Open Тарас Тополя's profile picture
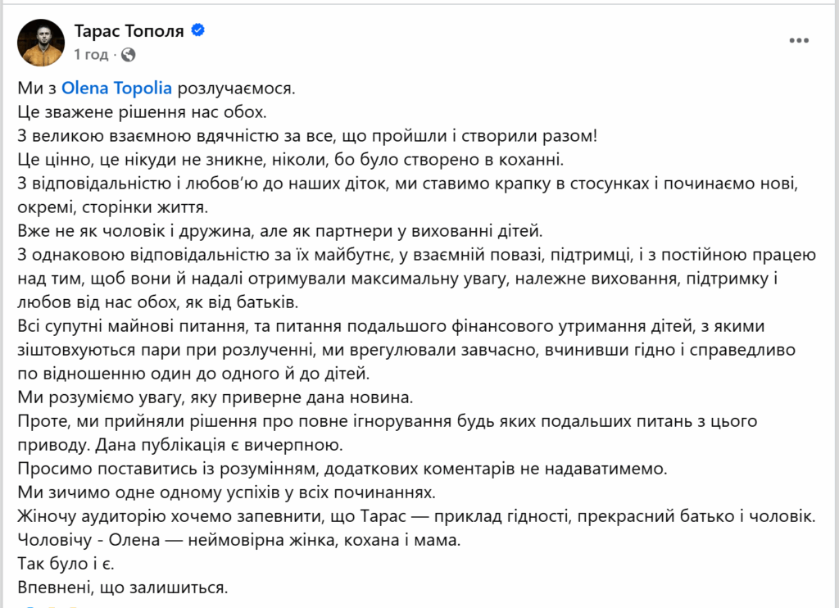 coord(41,43)
